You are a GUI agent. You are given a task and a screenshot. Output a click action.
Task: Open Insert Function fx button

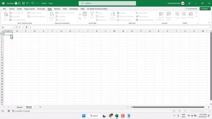[26, 27]
